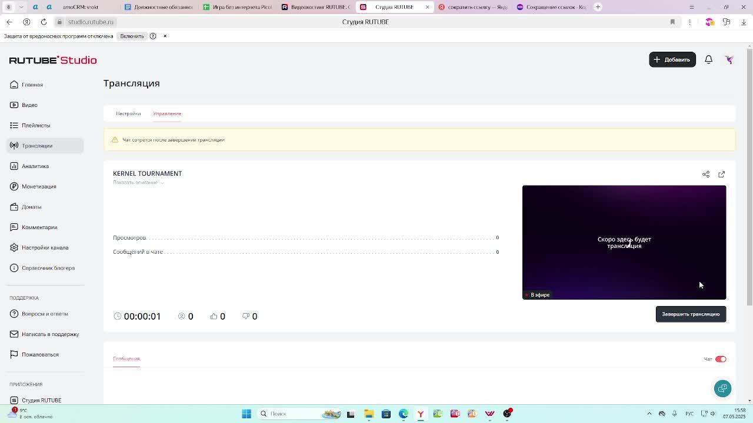
Task: Bookmark this page
Action: [672, 22]
